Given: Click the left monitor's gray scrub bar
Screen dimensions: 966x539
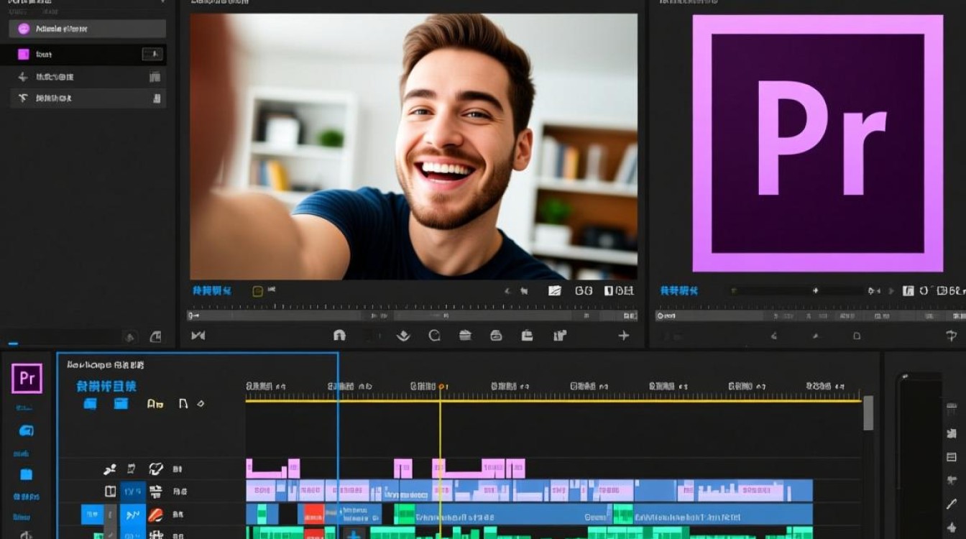Looking at the screenshot, I should [x=413, y=315].
